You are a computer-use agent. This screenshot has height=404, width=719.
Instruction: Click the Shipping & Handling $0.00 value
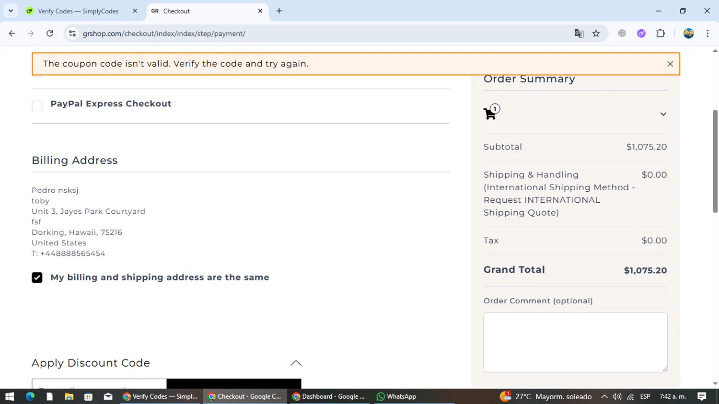tap(654, 174)
